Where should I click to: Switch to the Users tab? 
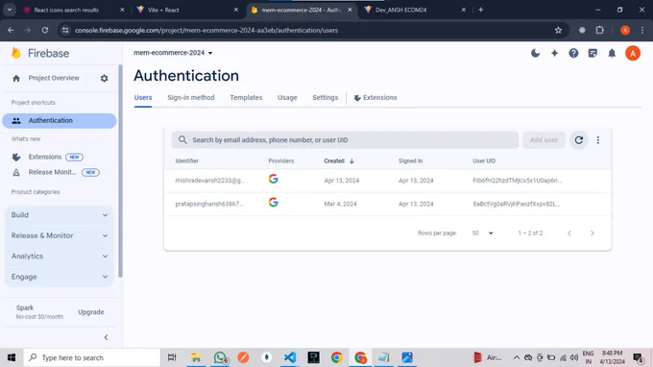pos(143,97)
